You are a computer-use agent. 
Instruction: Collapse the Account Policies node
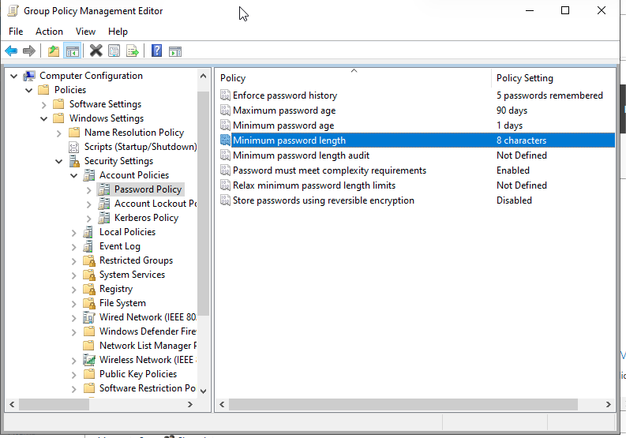pos(74,176)
